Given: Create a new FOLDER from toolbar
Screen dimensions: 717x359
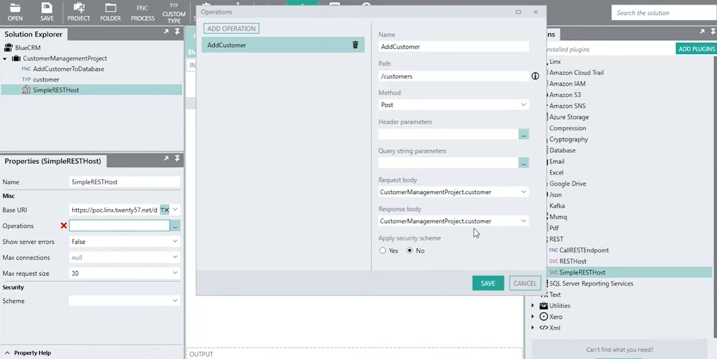Looking at the screenshot, I should pos(110,12).
